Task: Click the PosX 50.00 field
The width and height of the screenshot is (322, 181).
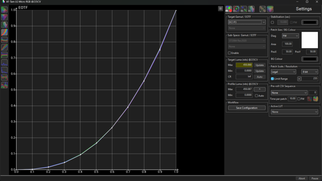Action: click(x=287, y=52)
